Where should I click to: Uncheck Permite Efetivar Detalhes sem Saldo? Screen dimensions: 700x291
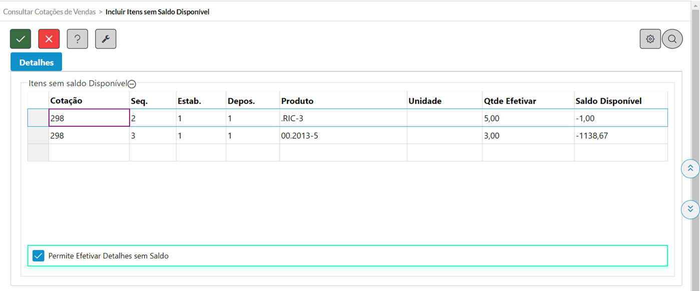click(38, 256)
